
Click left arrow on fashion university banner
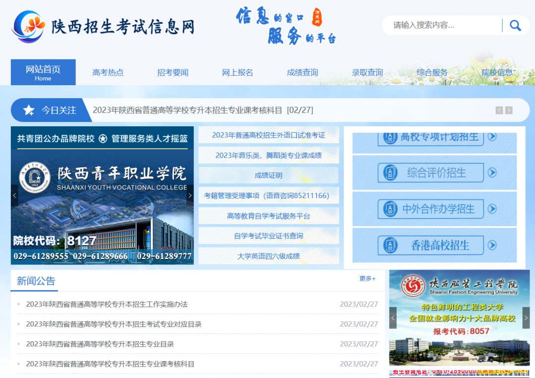coord(393,318)
